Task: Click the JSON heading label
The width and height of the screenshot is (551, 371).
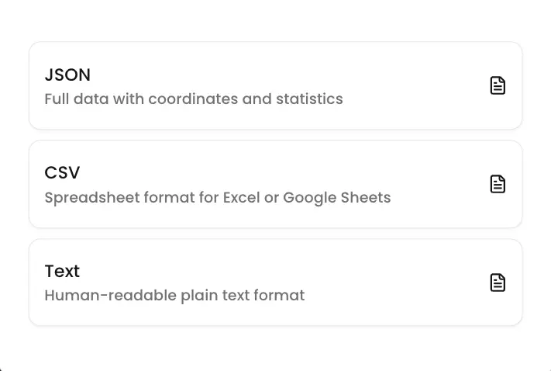Action: [x=67, y=75]
